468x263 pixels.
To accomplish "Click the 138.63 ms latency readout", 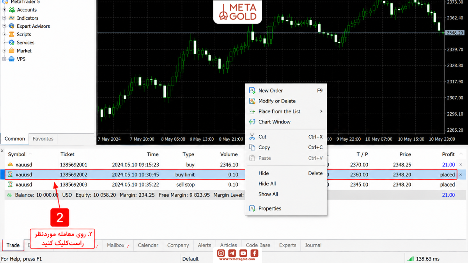I will pos(428,259).
